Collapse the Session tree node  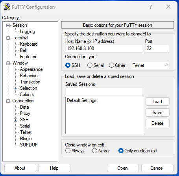[x=8, y=25]
